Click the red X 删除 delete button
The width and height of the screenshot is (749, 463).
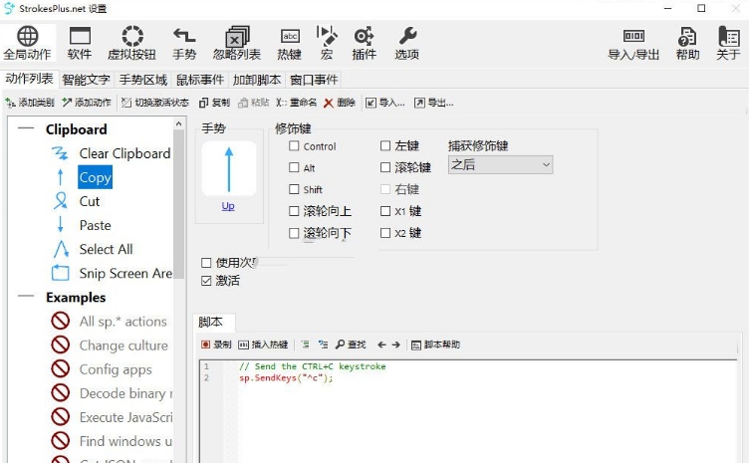(340, 103)
